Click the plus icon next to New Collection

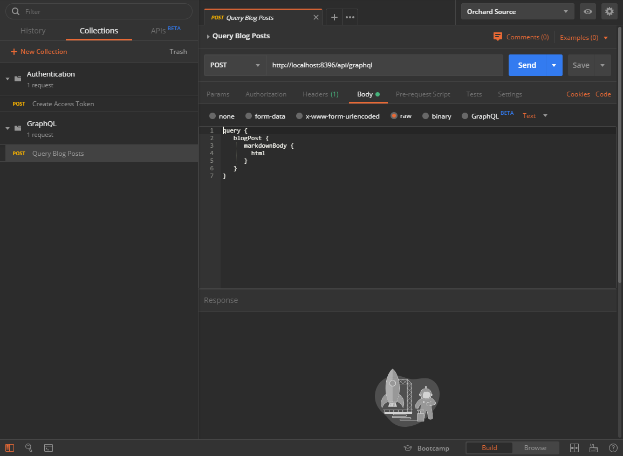(x=14, y=52)
